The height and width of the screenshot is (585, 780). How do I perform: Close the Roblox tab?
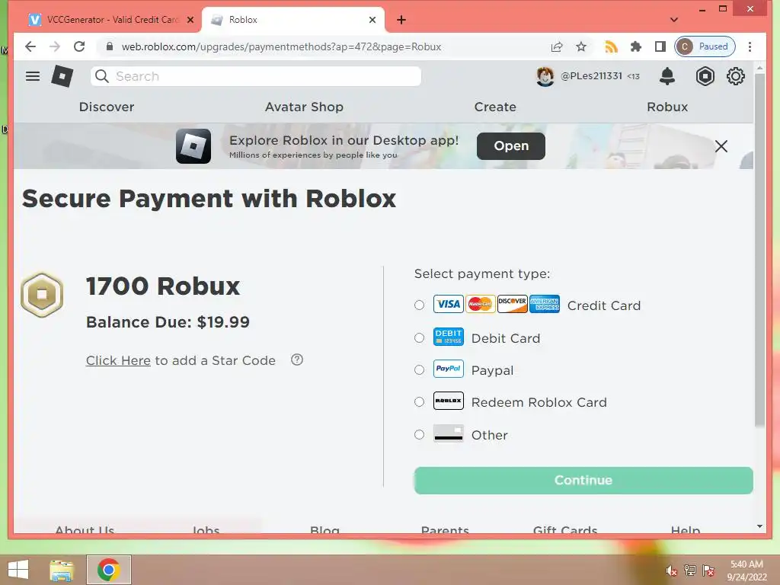pos(372,20)
